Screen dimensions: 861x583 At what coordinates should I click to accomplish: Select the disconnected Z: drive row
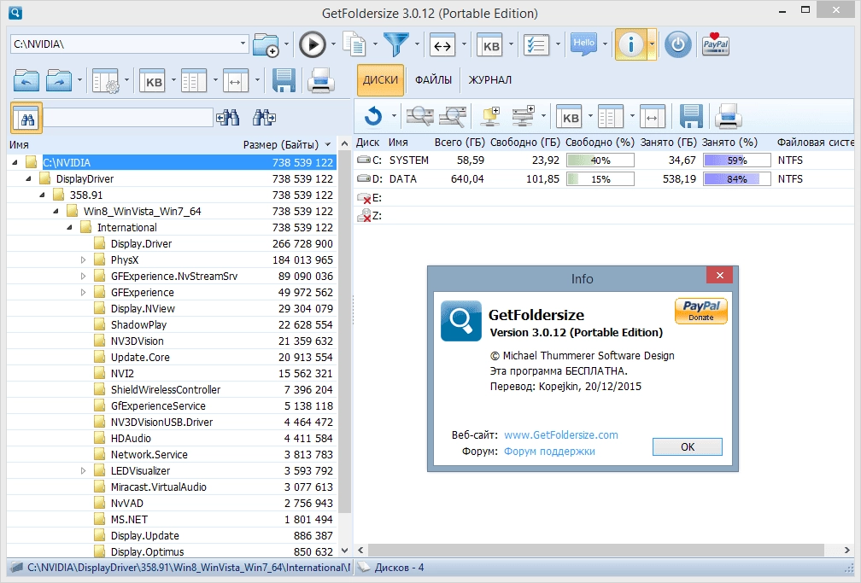tap(604, 216)
